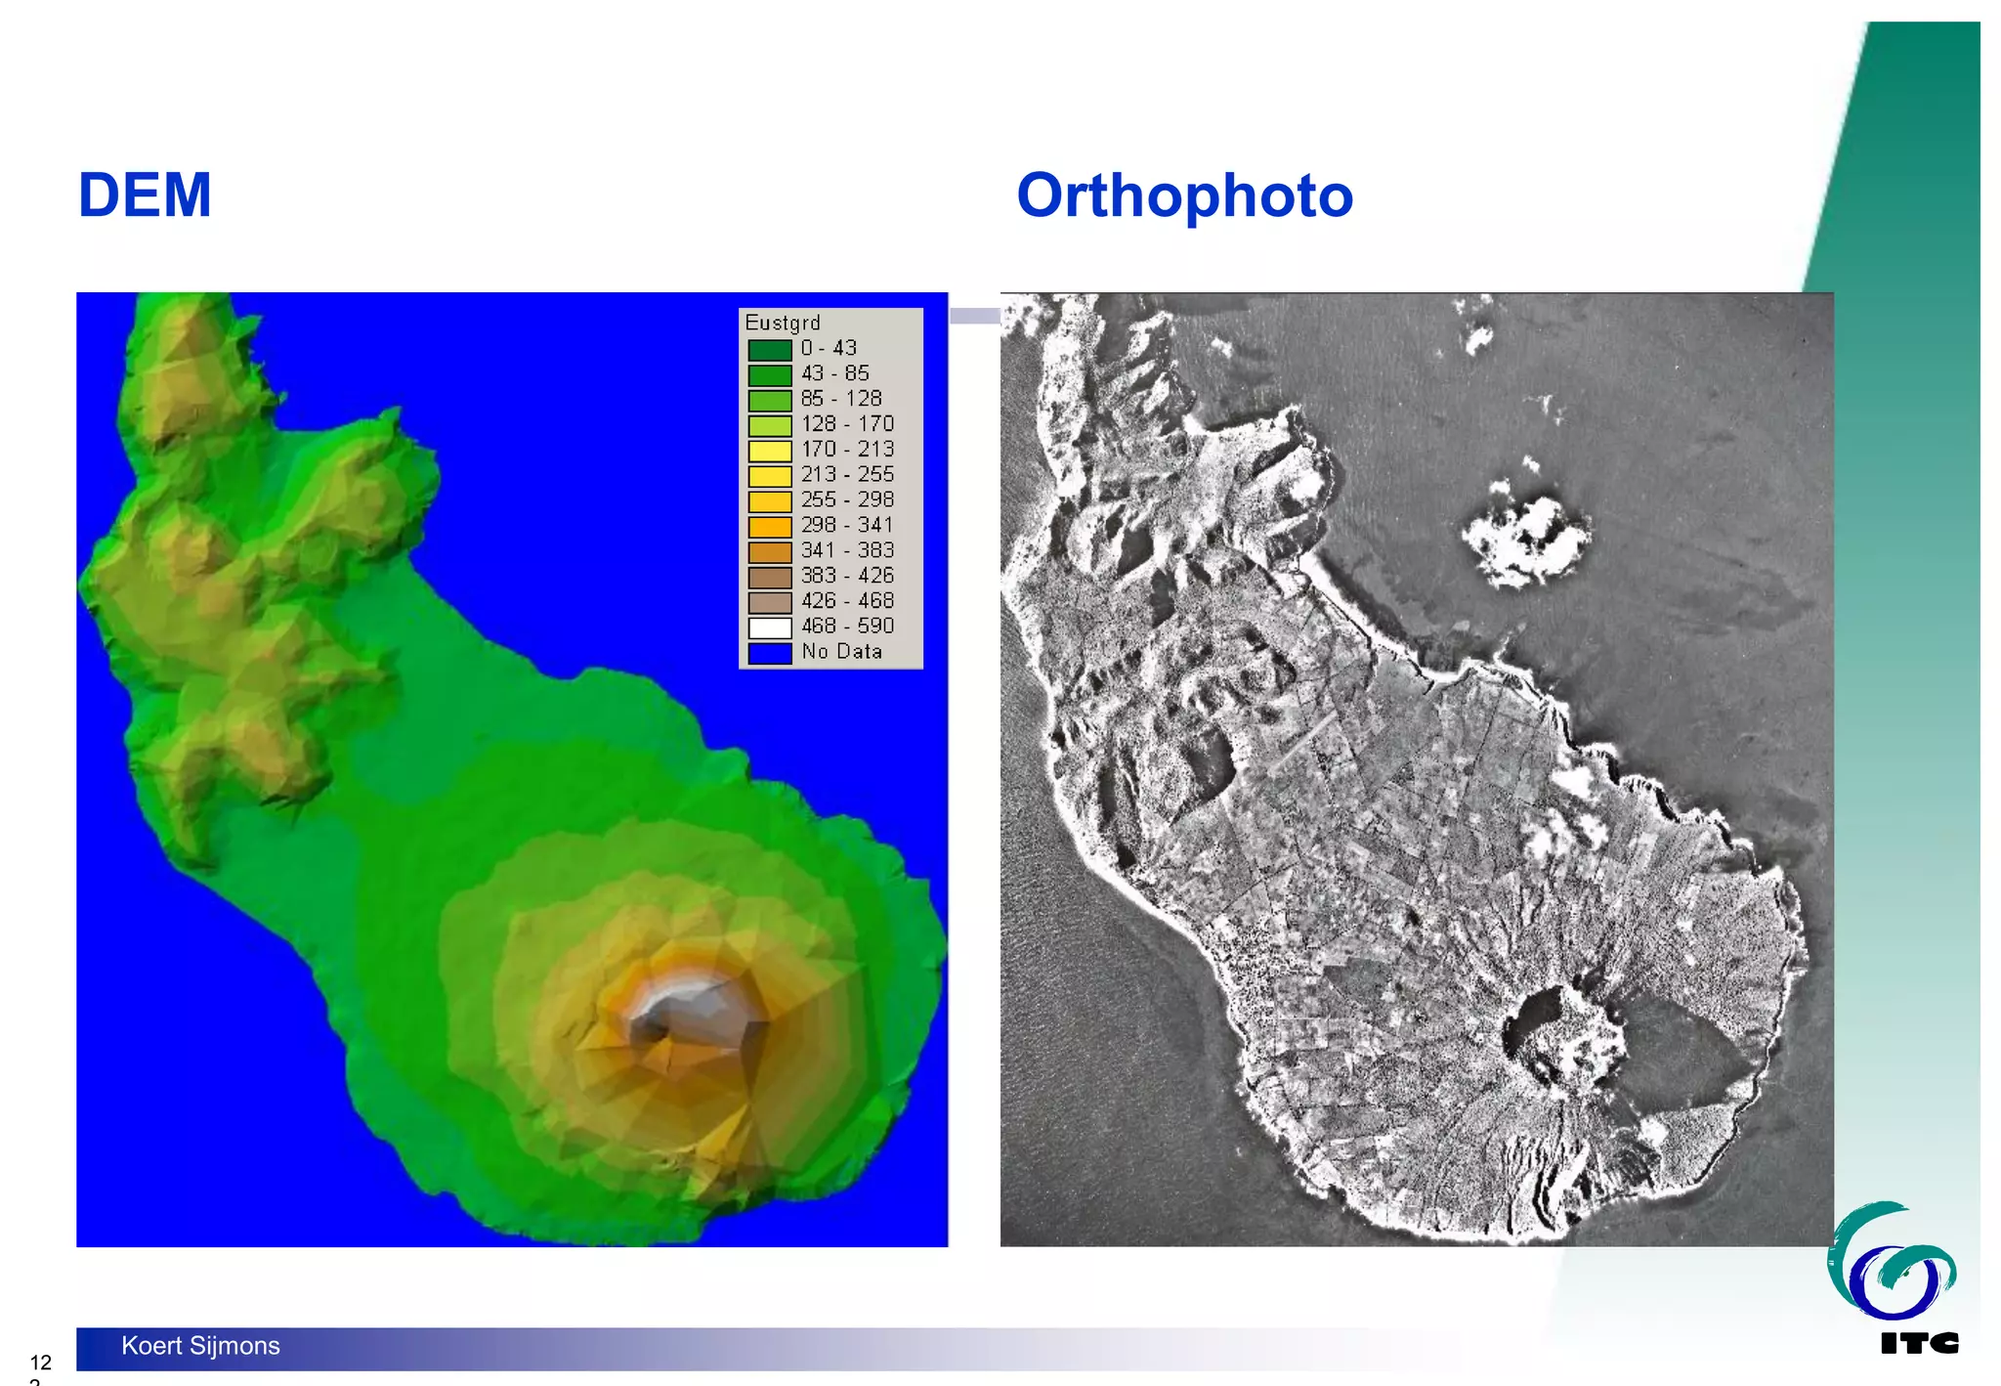This screenshot has width=2001, height=1386.
Task: Click the brown 383 - 426 swatch
Action: [769, 577]
